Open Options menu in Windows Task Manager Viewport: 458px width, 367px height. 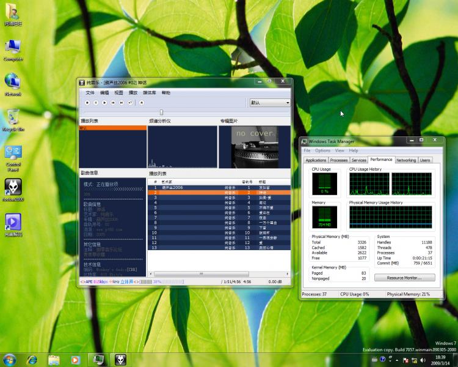click(x=323, y=150)
